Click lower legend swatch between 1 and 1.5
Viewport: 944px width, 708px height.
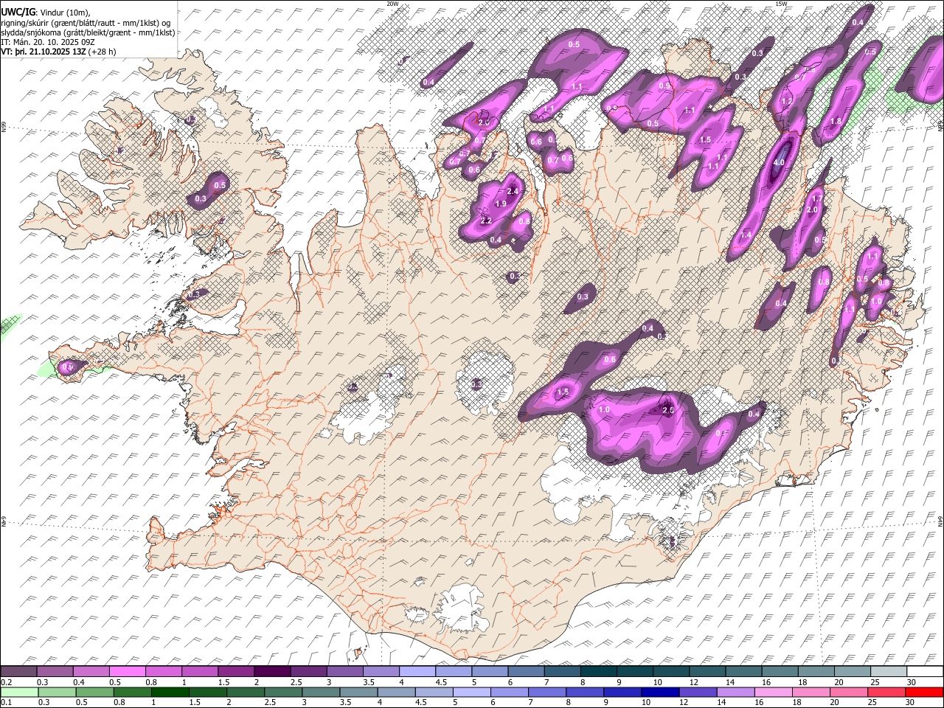(x=170, y=692)
